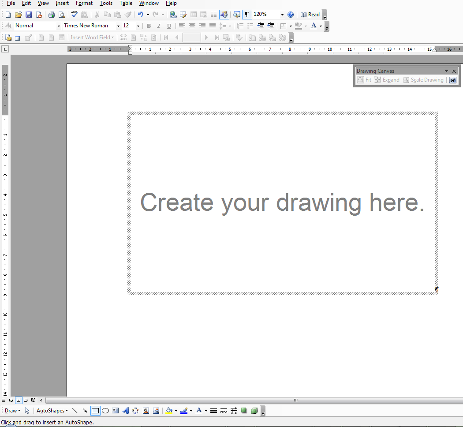The width and height of the screenshot is (463, 427).
Task: Open Fill Color dropdown arrow
Action: (176, 411)
